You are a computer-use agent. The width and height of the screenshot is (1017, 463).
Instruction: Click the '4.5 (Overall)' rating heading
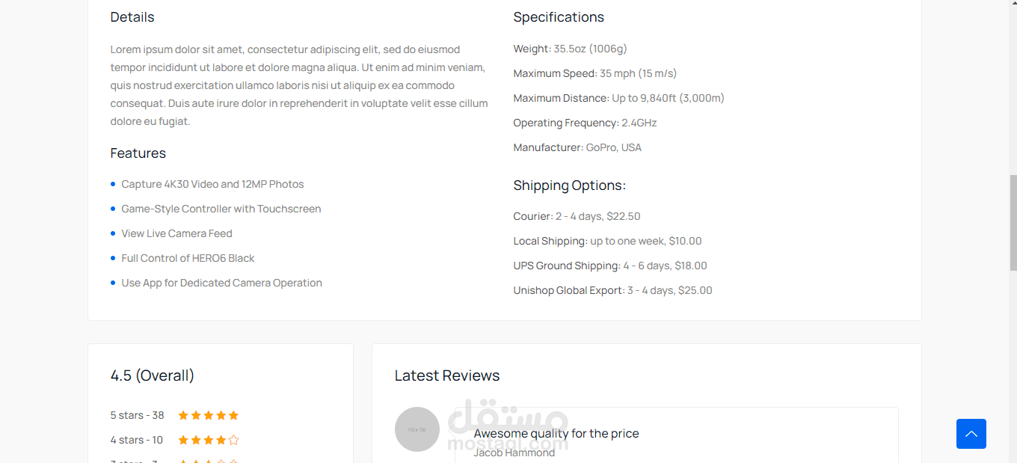point(153,375)
